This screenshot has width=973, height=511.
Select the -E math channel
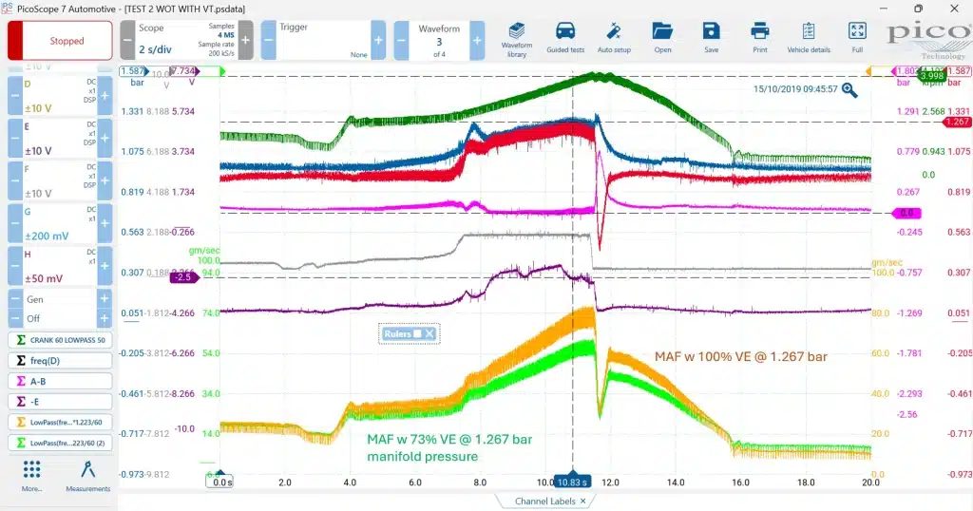pos(60,401)
